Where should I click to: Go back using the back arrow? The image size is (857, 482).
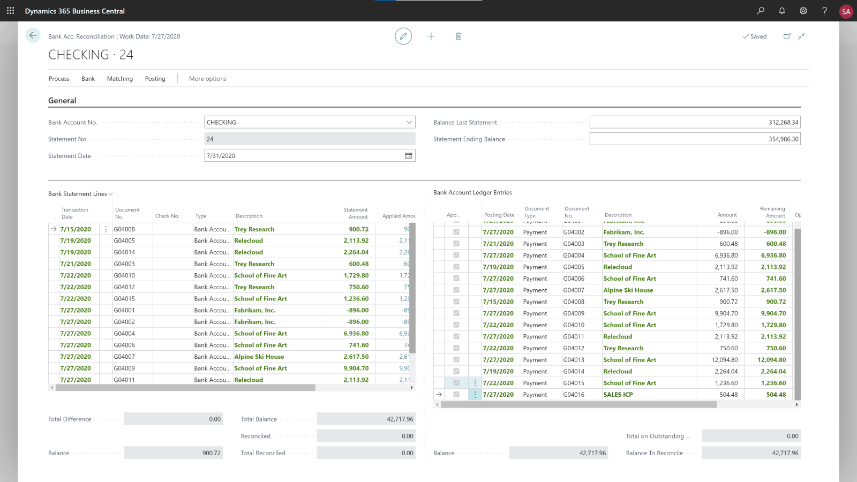click(x=33, y=35)
